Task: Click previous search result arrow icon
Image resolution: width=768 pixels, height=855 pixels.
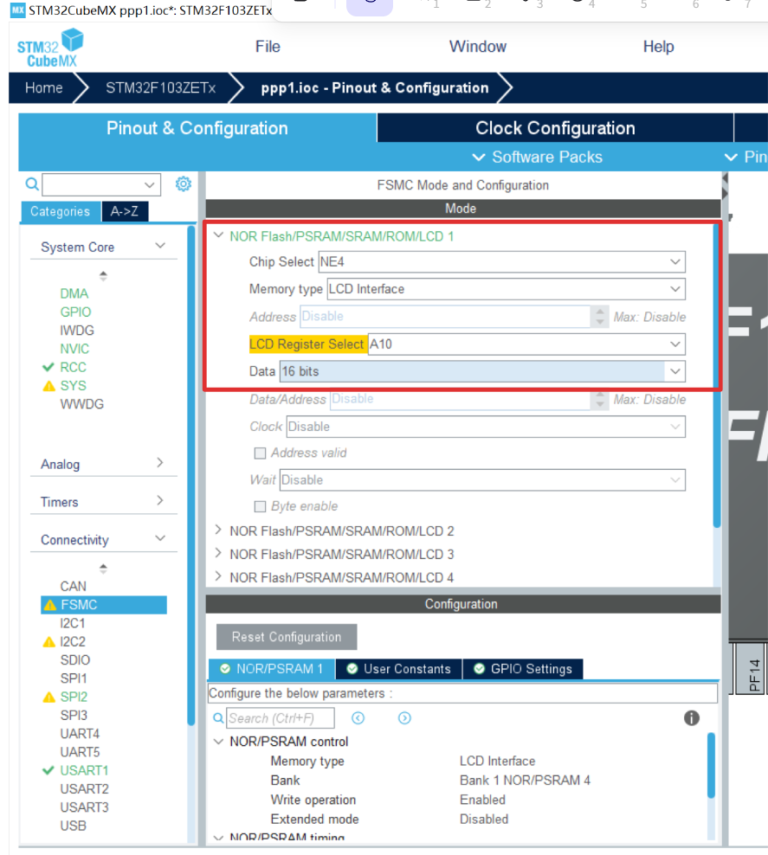Action: coord(358,718)
